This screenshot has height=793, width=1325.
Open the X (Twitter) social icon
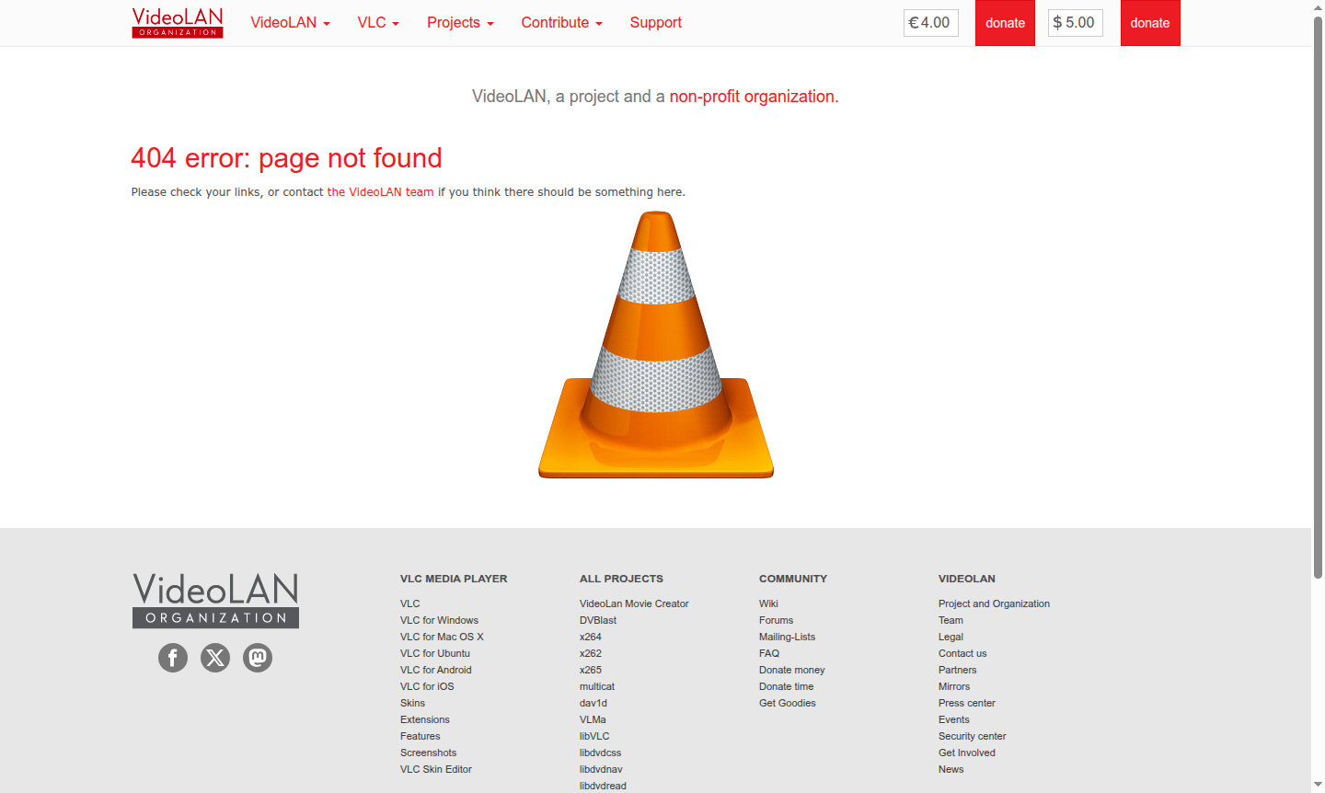[215, 658]
